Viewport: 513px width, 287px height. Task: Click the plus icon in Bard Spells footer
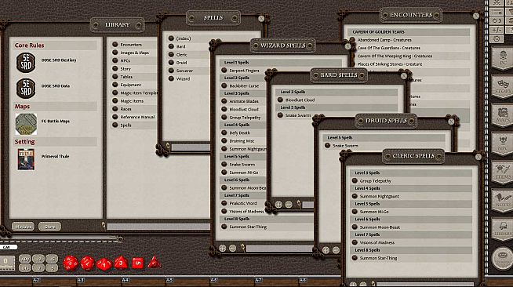coord(278,205)
